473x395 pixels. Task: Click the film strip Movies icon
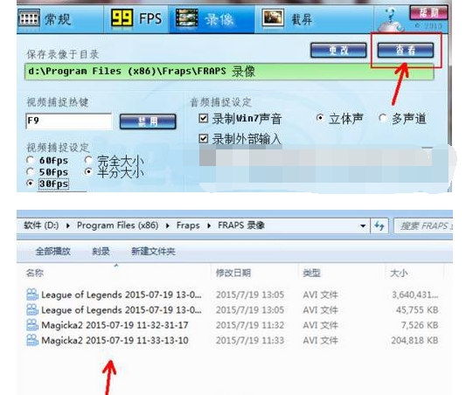pyautogui.click(x=187, y=17)
